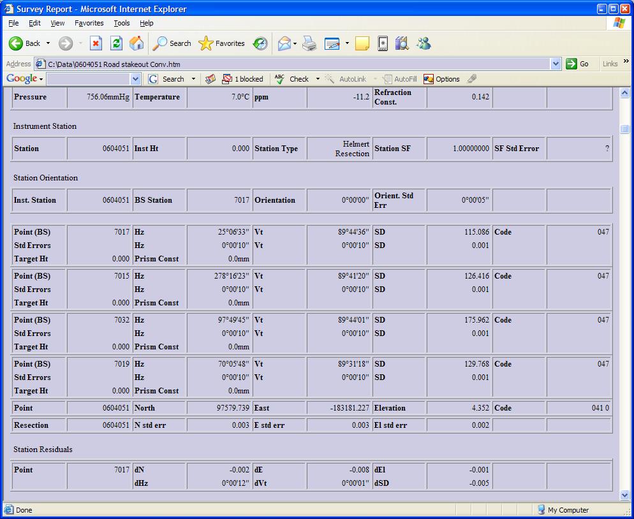The height and width of the screenshot is (519, 634).
Task: Launch the Messenger icon
Action: [x=424, y=43]
